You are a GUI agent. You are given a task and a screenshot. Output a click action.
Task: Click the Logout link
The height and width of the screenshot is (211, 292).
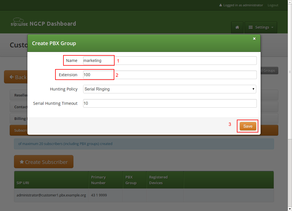tap(273, 5)
